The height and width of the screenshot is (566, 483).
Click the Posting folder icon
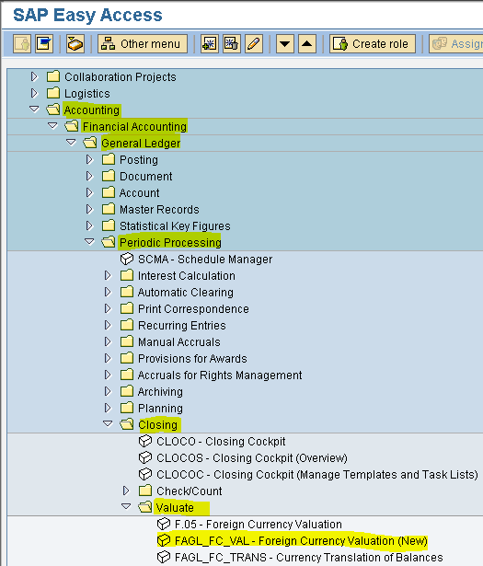point(109,159)
